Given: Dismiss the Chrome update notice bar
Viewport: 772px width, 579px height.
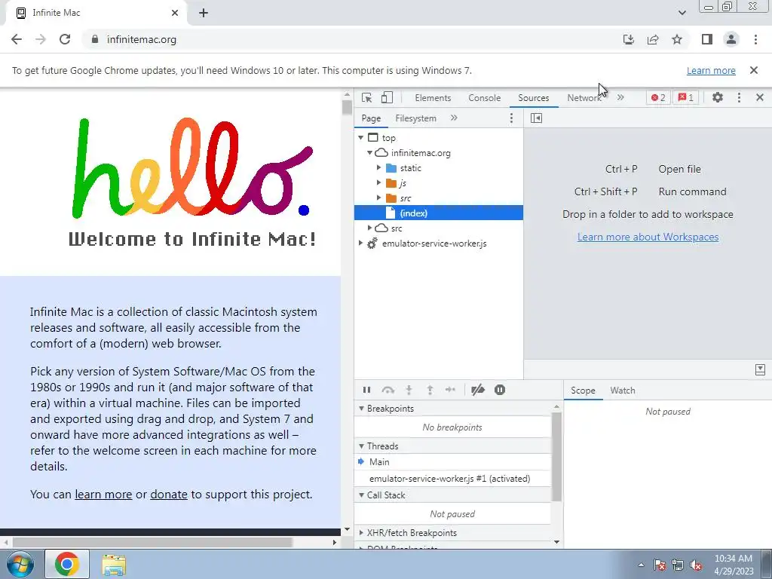Looking at the screenshot, I should click(x=754, y=70).
